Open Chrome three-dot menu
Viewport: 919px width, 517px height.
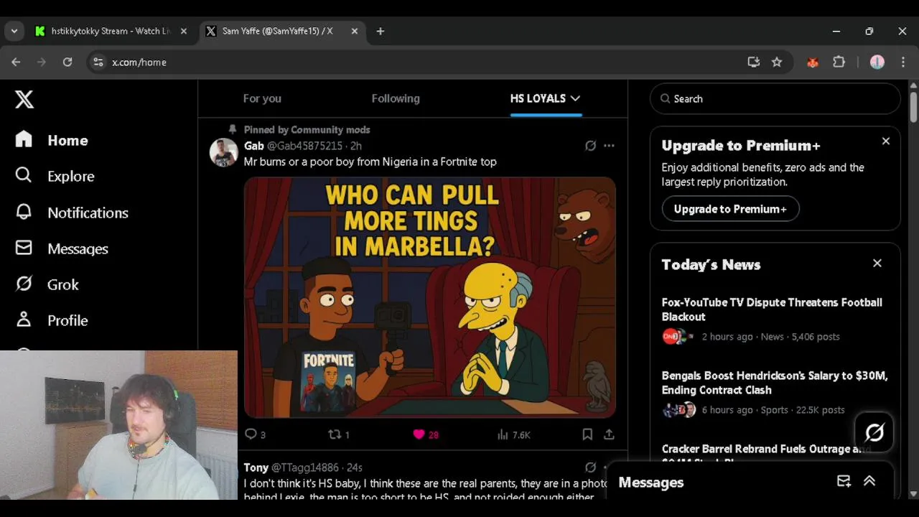(903, 62)
